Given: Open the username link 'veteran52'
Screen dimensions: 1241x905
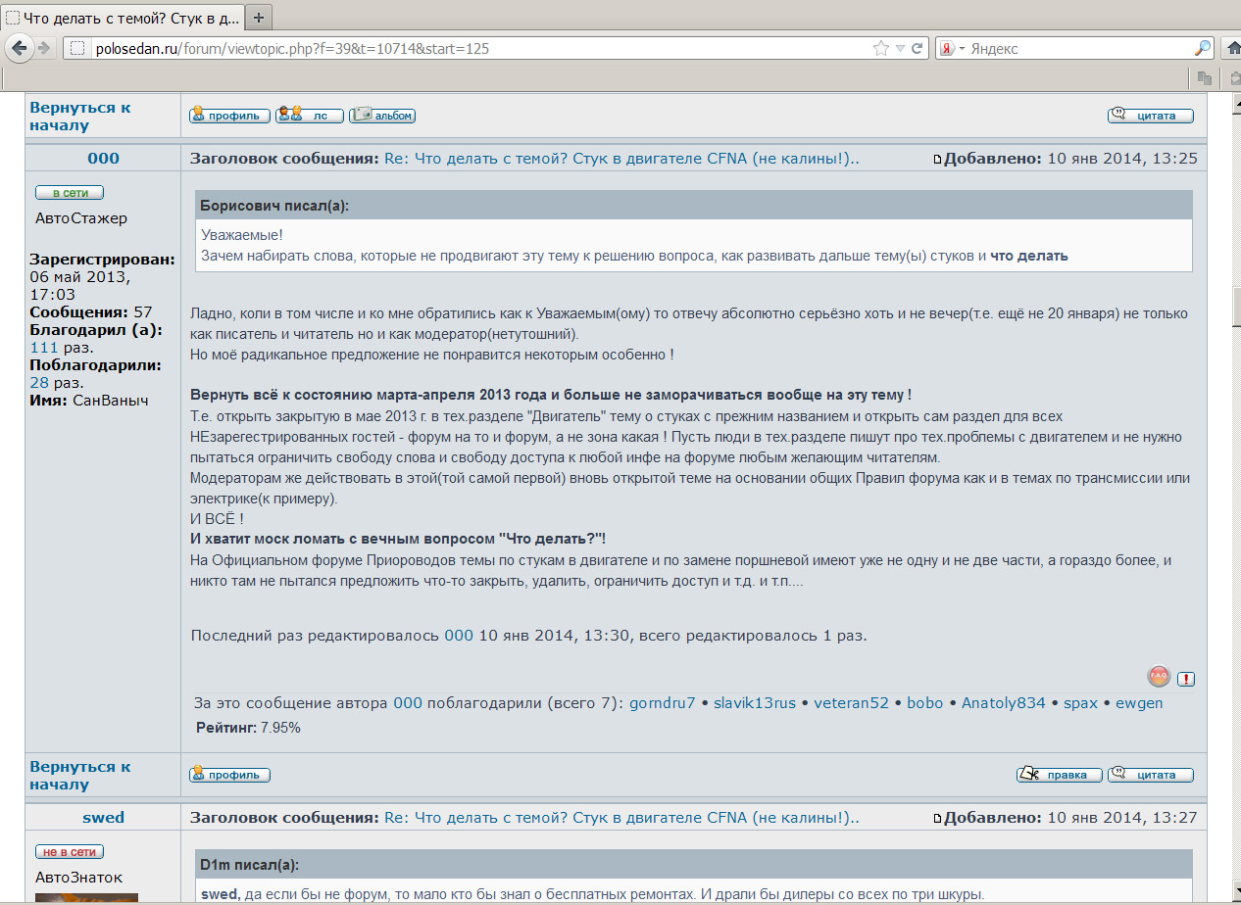Looking at the screenshot, I should [x=851, y=703].
